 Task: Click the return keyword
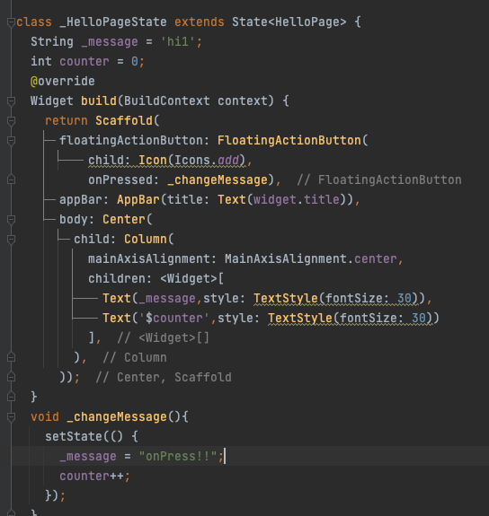(67, 121)
